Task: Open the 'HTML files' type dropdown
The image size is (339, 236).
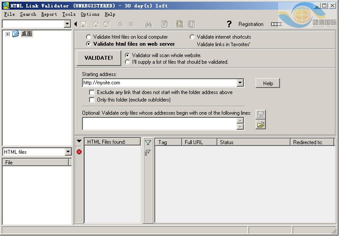Action: 68,152
